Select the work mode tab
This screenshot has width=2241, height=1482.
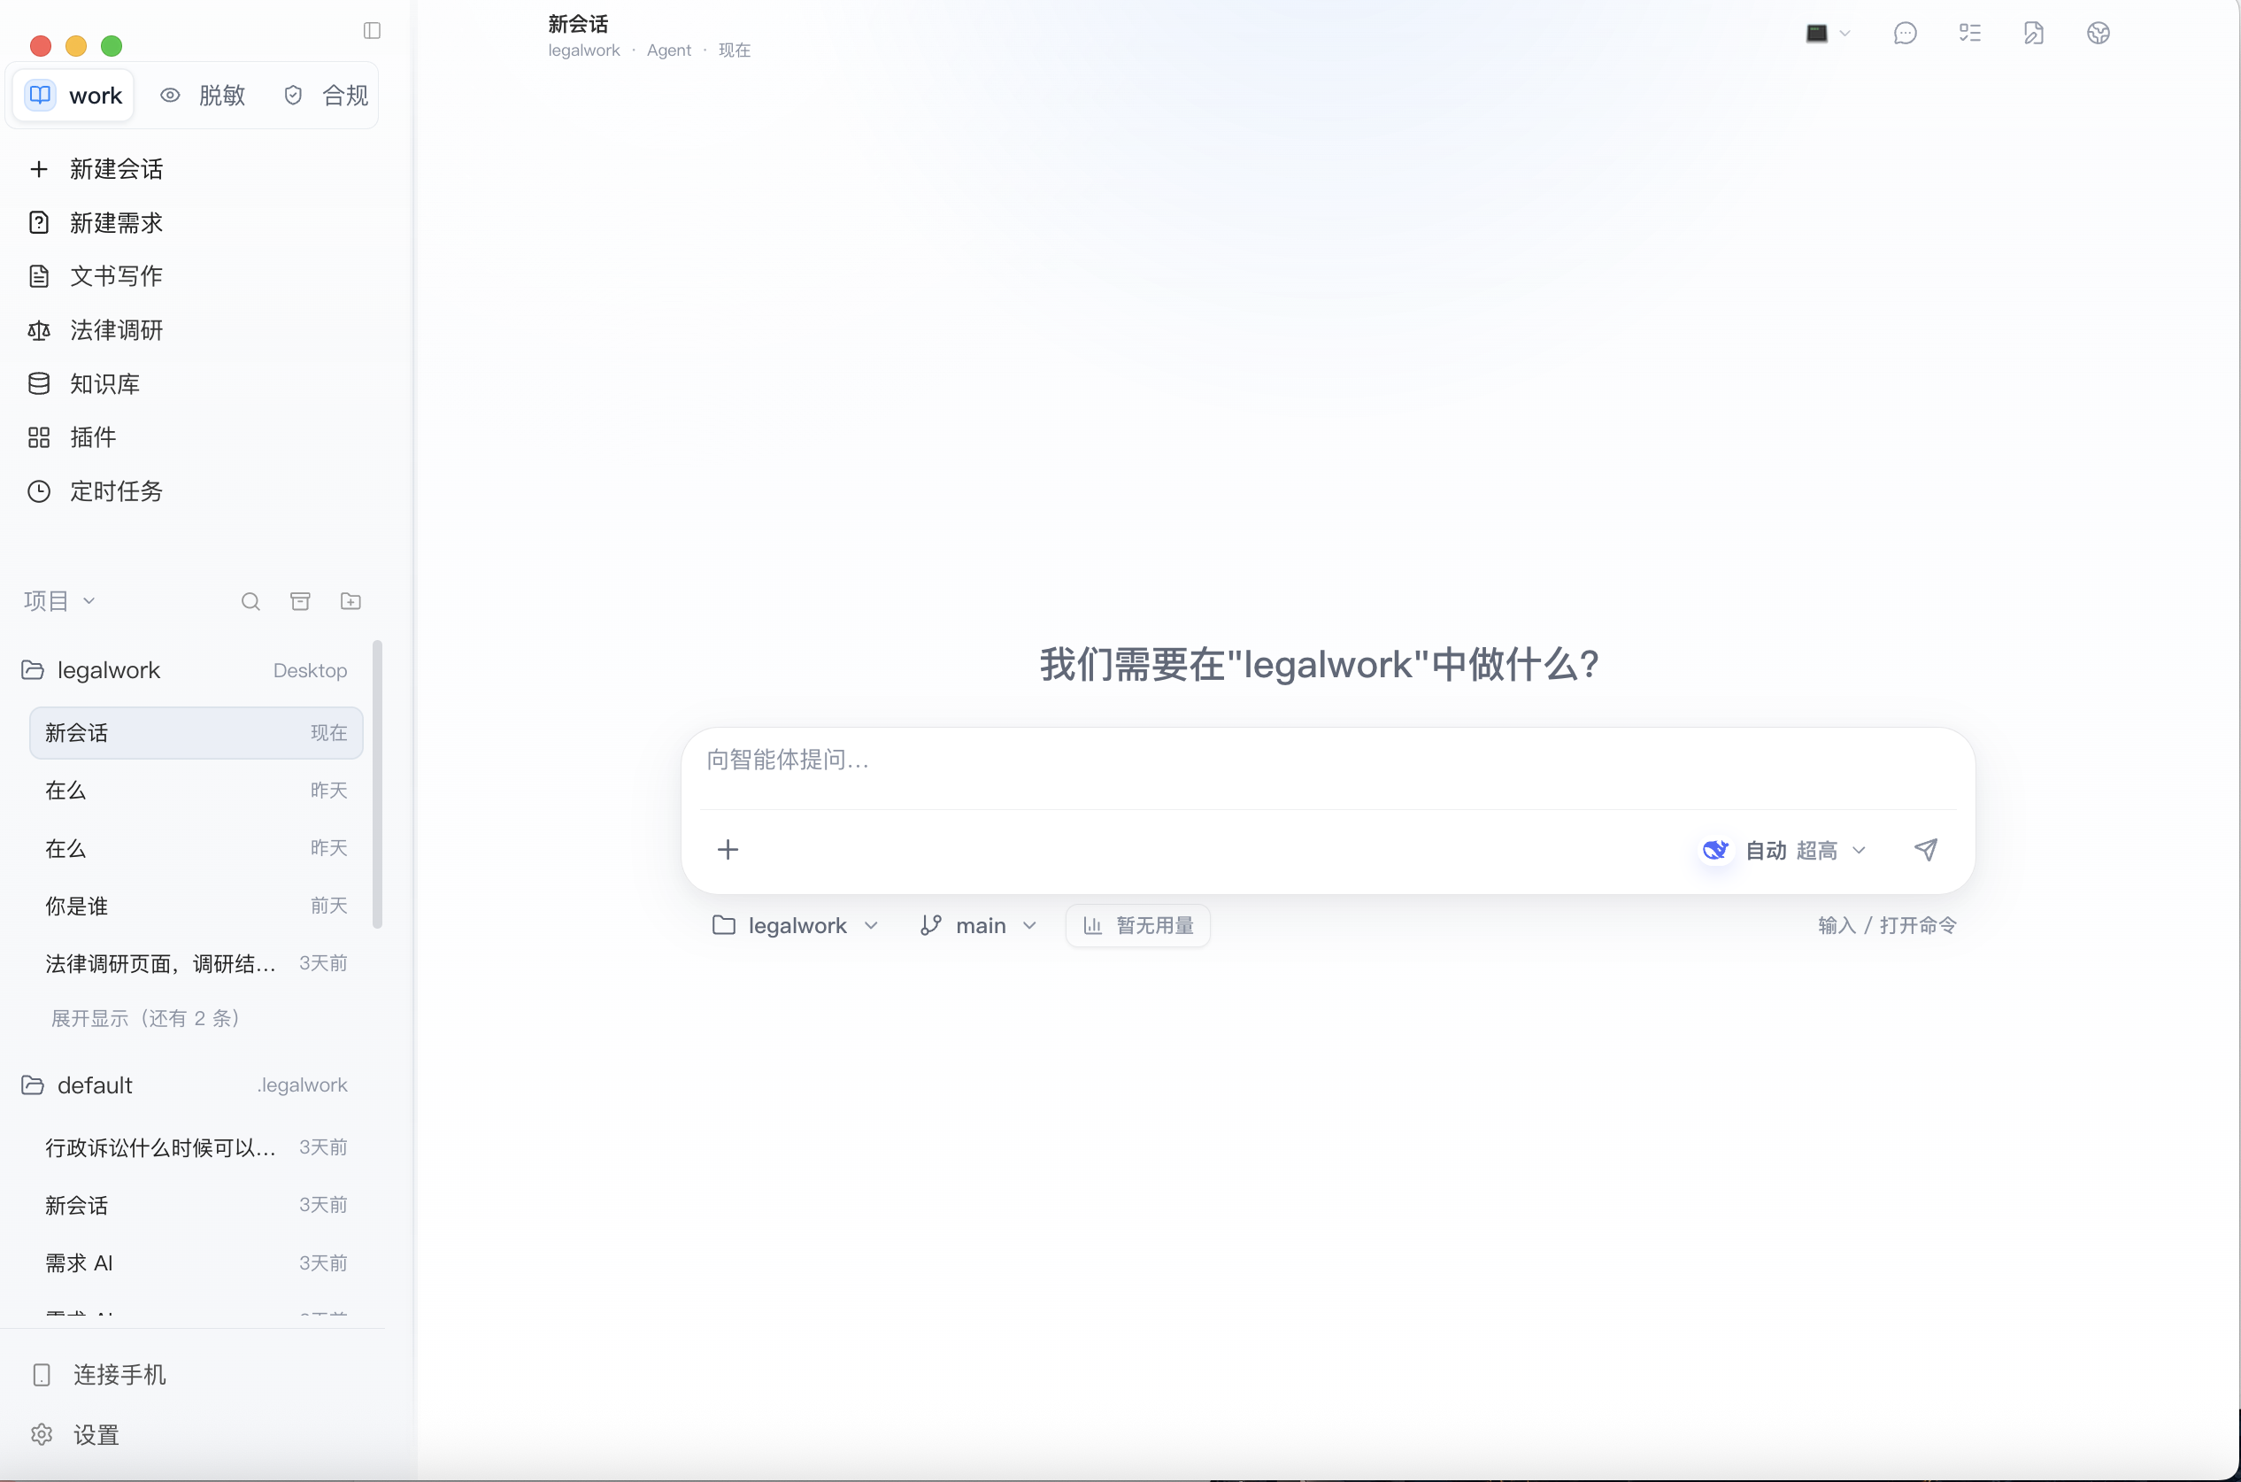click(74, 95)
